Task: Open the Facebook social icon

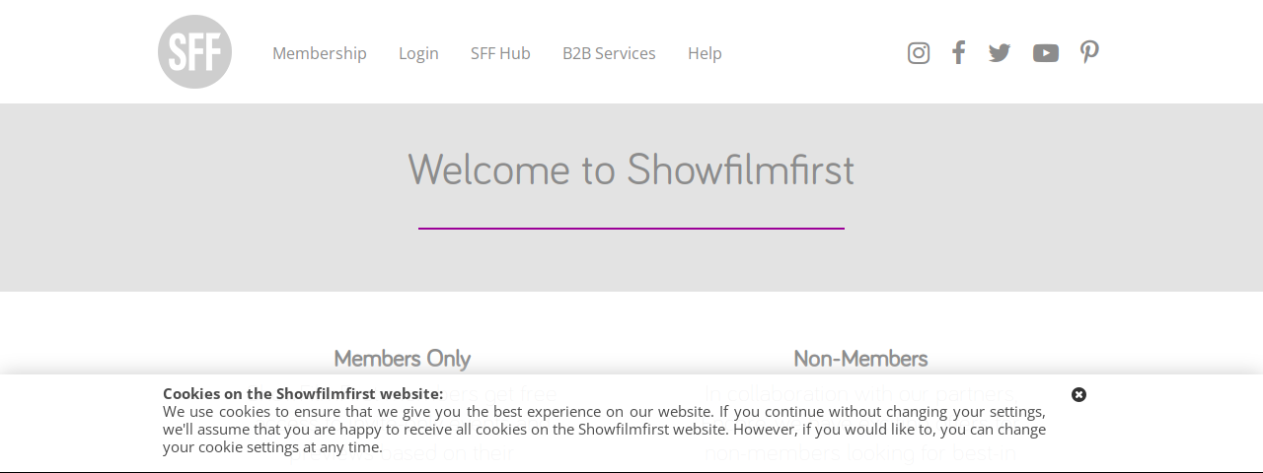Action: pos(958,52)
